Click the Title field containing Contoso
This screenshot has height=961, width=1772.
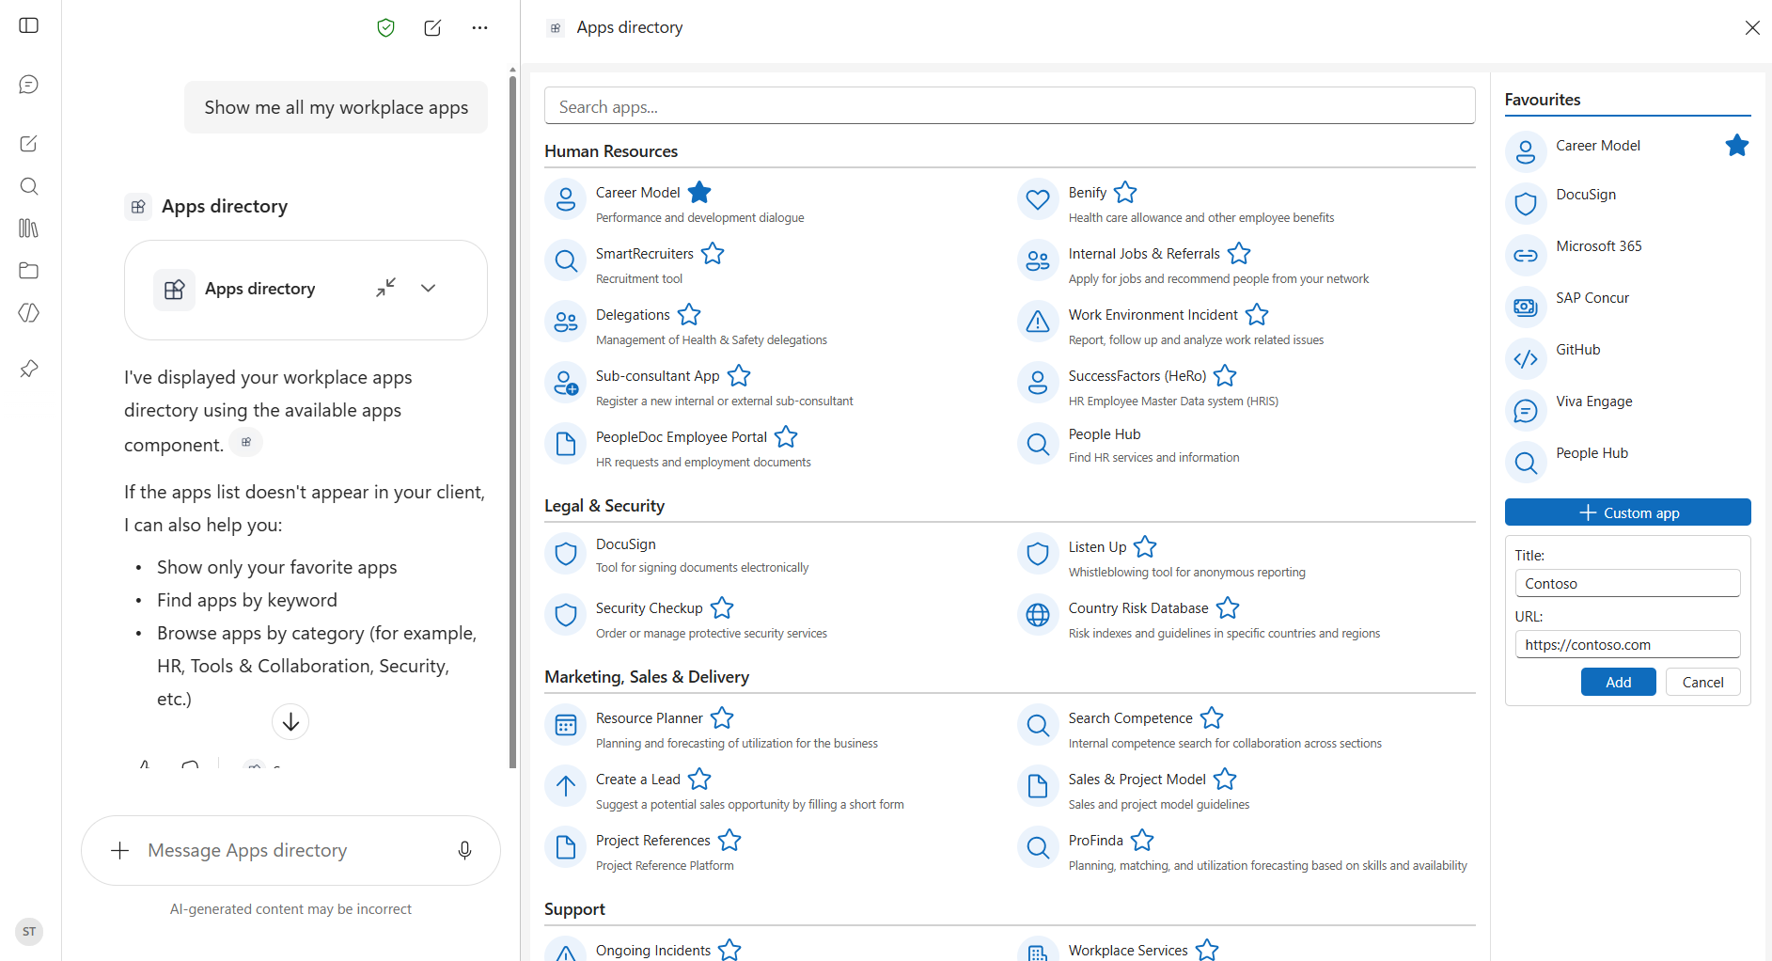(x=1627, y=583)
